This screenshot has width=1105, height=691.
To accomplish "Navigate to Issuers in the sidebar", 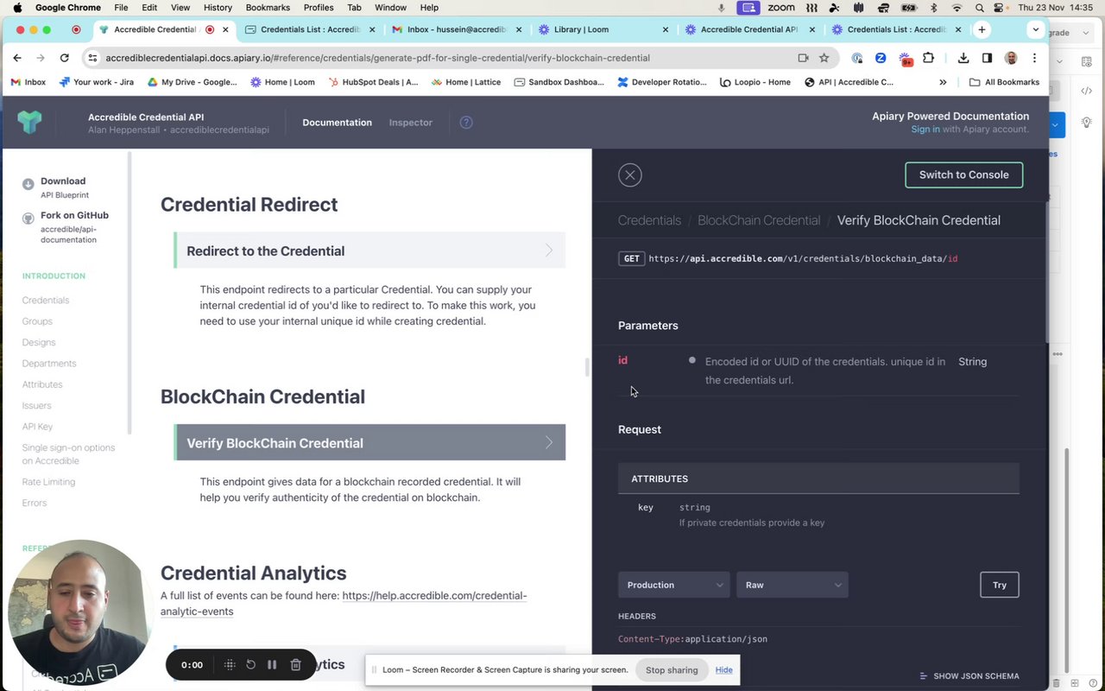I will point(36,406).
